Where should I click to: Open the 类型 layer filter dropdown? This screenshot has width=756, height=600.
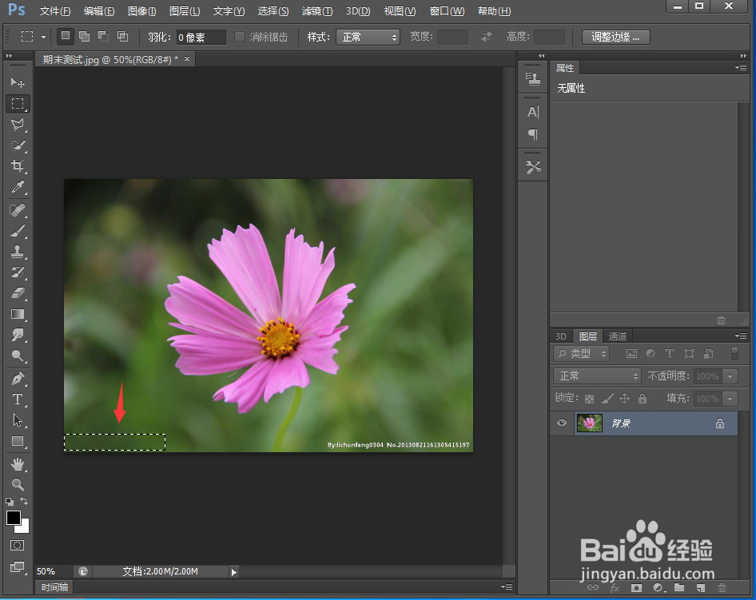point(582,353)
